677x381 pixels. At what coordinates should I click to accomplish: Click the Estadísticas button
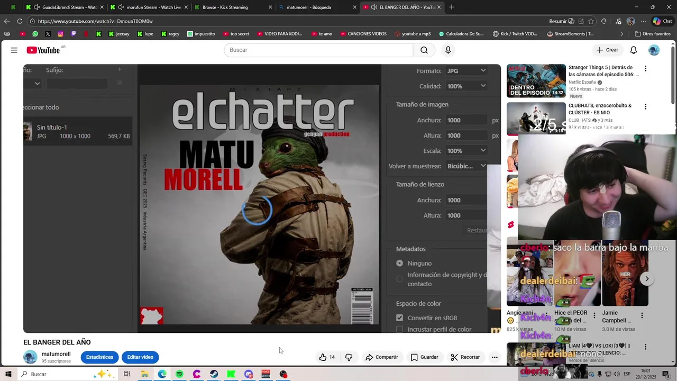tap(99, 357)
